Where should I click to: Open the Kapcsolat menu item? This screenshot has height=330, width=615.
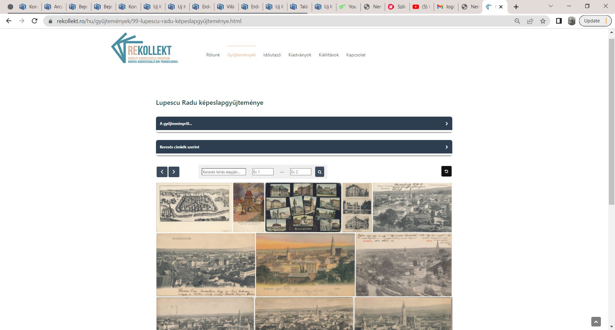(x=356, y=55)
